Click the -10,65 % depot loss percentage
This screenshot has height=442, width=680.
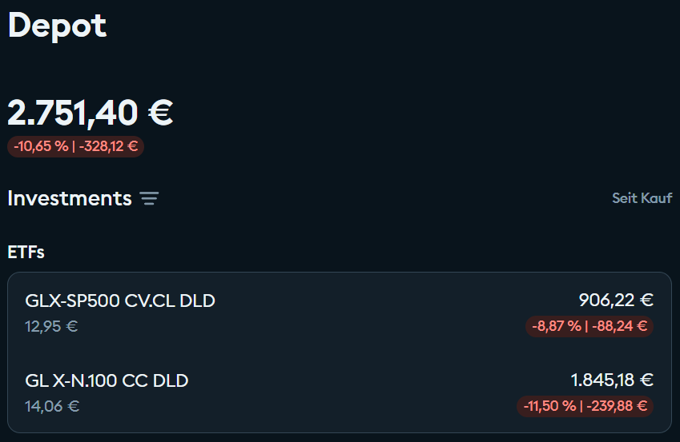[x=41, y=146]
